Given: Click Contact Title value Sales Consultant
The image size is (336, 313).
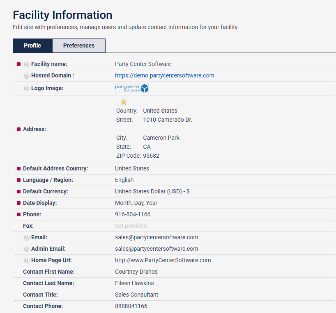Looking at the screenshot, I should pyautogui.click(x=136, y=295).
